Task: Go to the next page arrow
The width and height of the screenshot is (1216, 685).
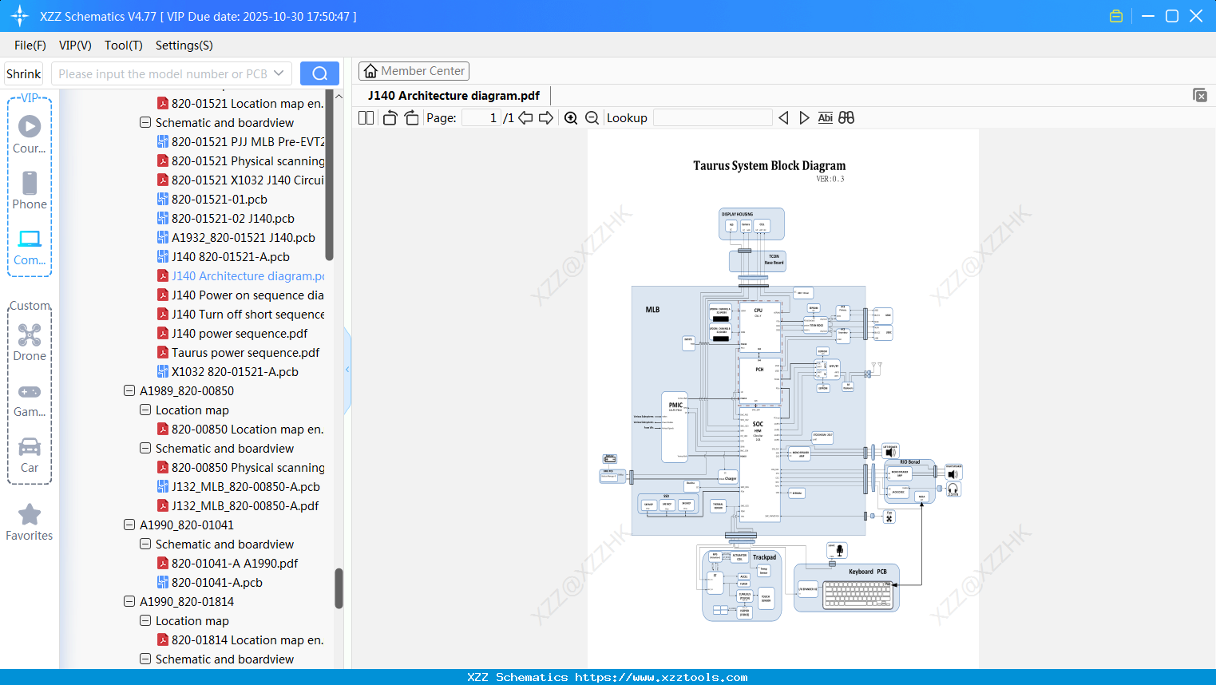Action: [x=546, y=118]
